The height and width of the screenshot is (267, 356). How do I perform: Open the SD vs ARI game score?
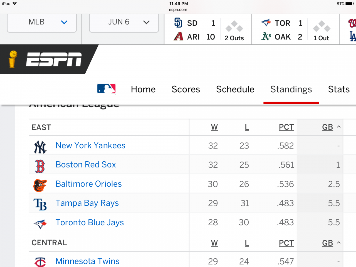tap(208, 29)
